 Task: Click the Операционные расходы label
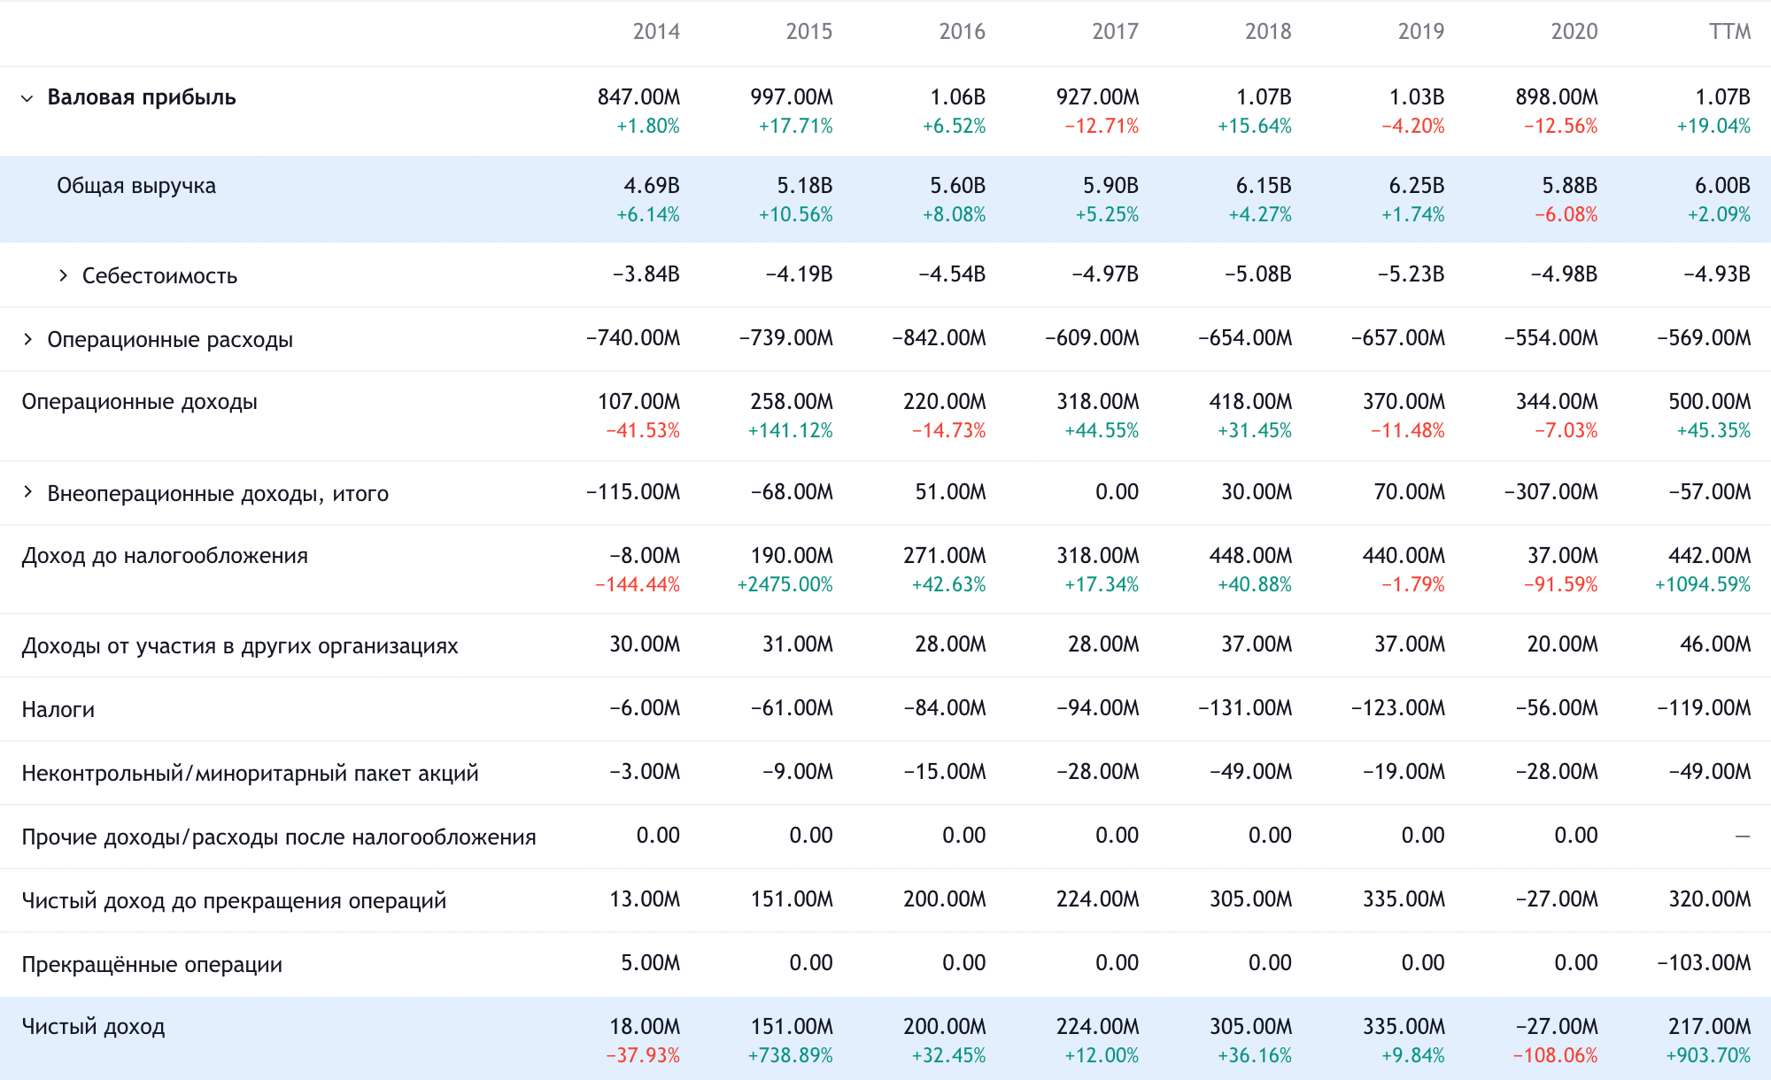170,340
